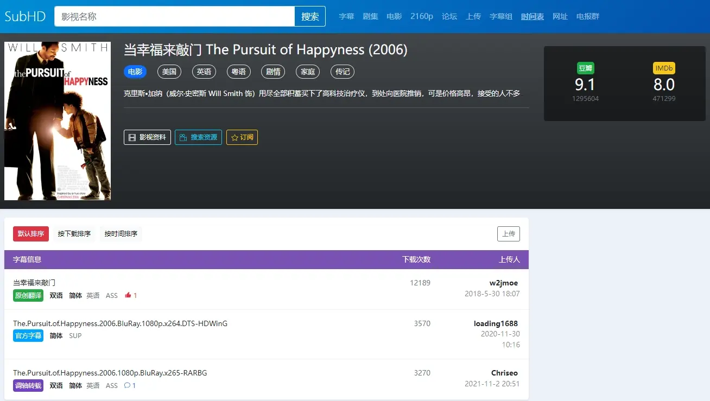Image resolution: width=710 pixels, height=401 pixels.
Task: Click thumbs-up on 当幸福来敲门 subtitle
Action: click(129, 295)
